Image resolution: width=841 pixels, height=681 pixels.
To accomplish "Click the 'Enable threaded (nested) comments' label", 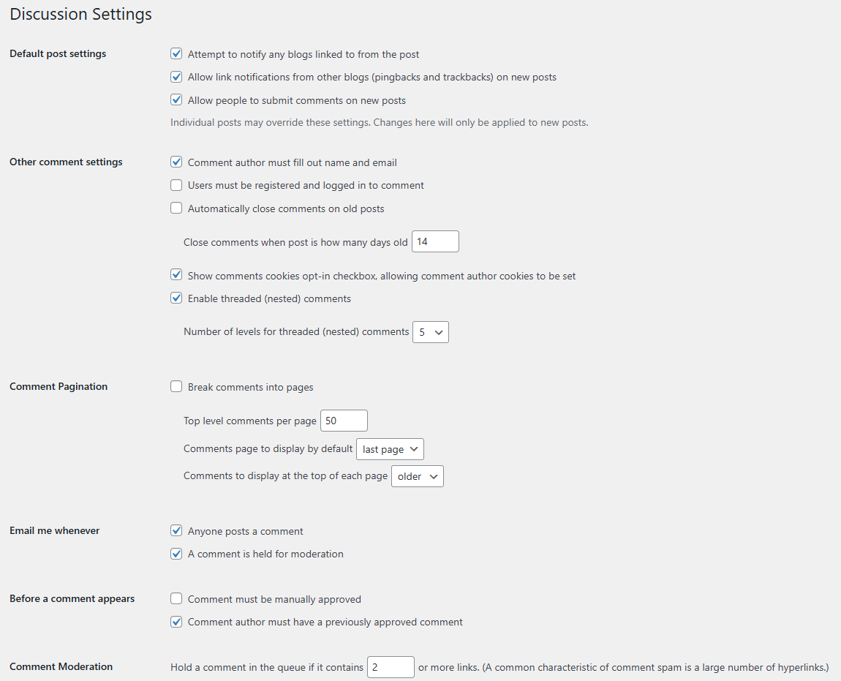I will (269, 298).
